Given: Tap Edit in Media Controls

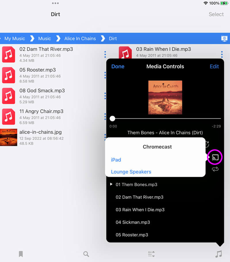Looking at the screenshot, I should pos(214,66).
